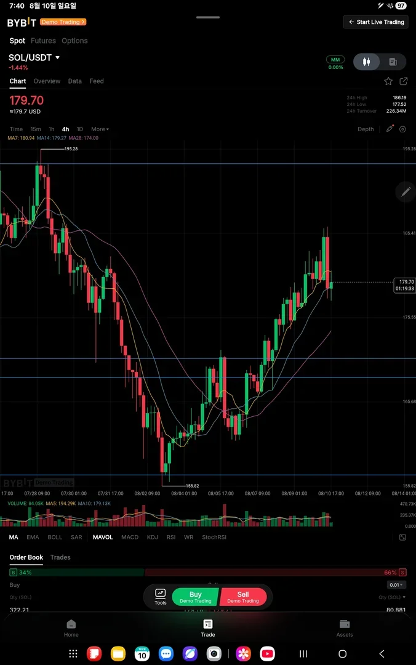Select the 1D timeframe
The image size is (416, 665).
80,129
